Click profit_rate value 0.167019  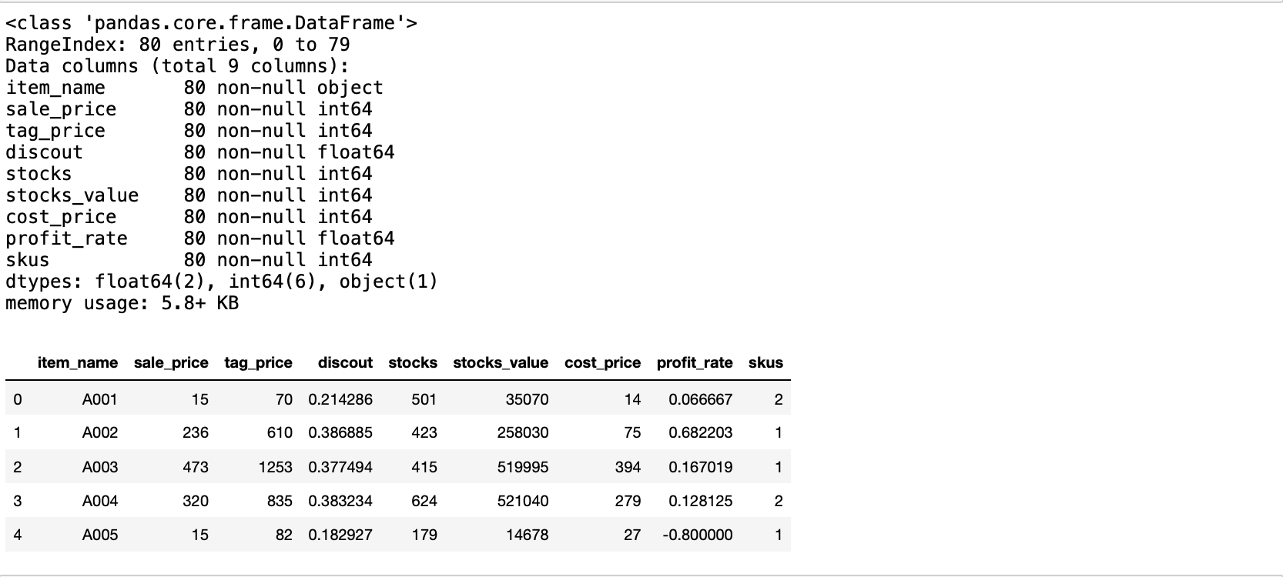pyautogui.click(x=701, y=467)
